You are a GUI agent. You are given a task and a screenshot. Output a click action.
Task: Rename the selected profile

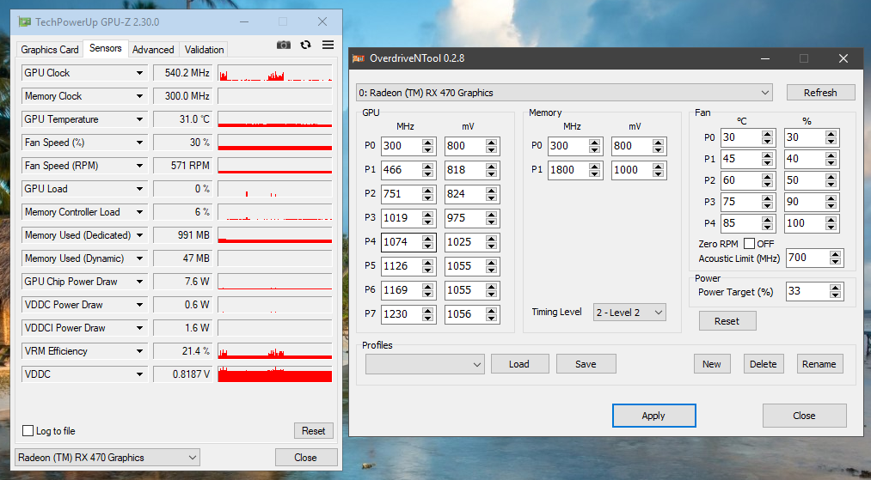pos(819,364)
